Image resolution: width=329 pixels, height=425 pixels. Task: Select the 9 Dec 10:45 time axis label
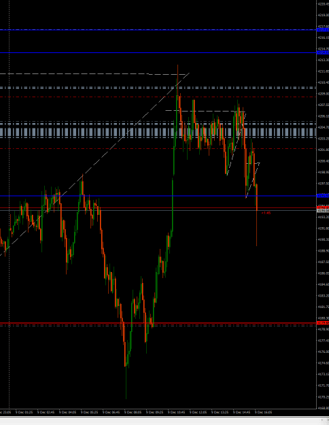176,412
